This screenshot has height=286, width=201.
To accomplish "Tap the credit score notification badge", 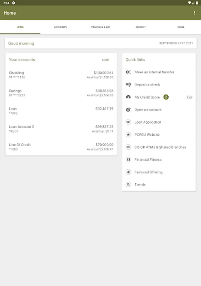I will pos(166,97).
